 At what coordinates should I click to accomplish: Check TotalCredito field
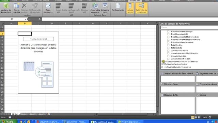[168, 45]
